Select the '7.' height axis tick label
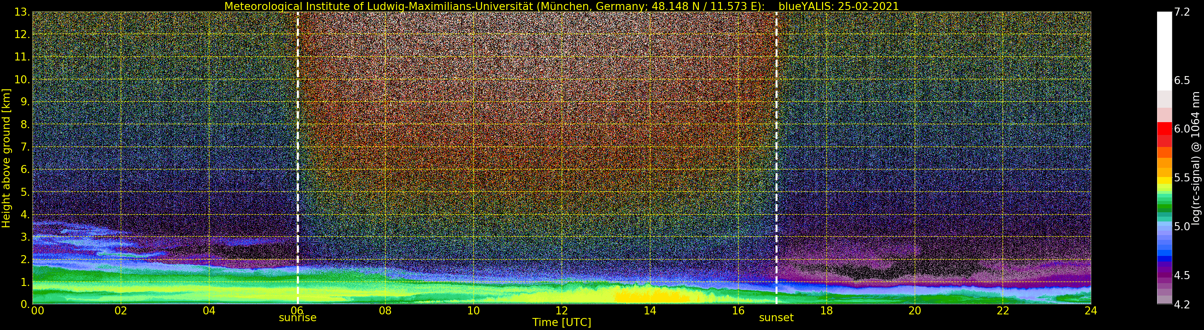1204x330 pixels. click(25, 147)
